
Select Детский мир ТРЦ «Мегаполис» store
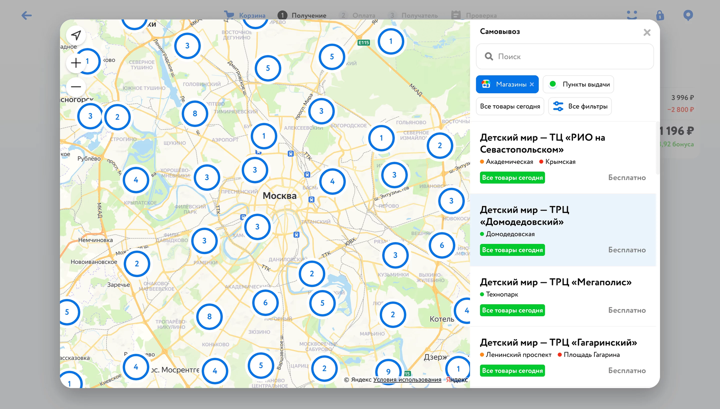click(x=563, y=296)
